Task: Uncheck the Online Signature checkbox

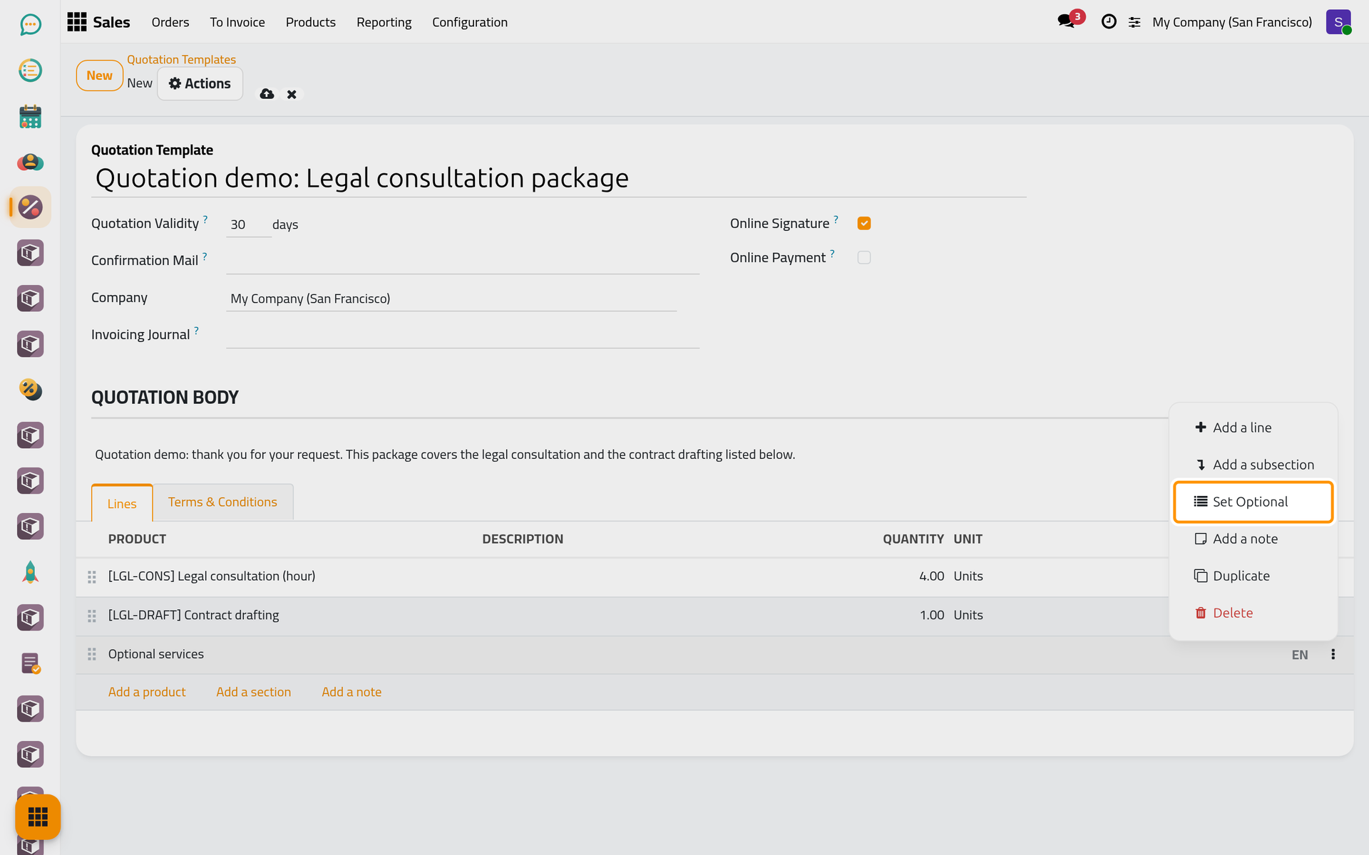Action: tap(864, 223)
